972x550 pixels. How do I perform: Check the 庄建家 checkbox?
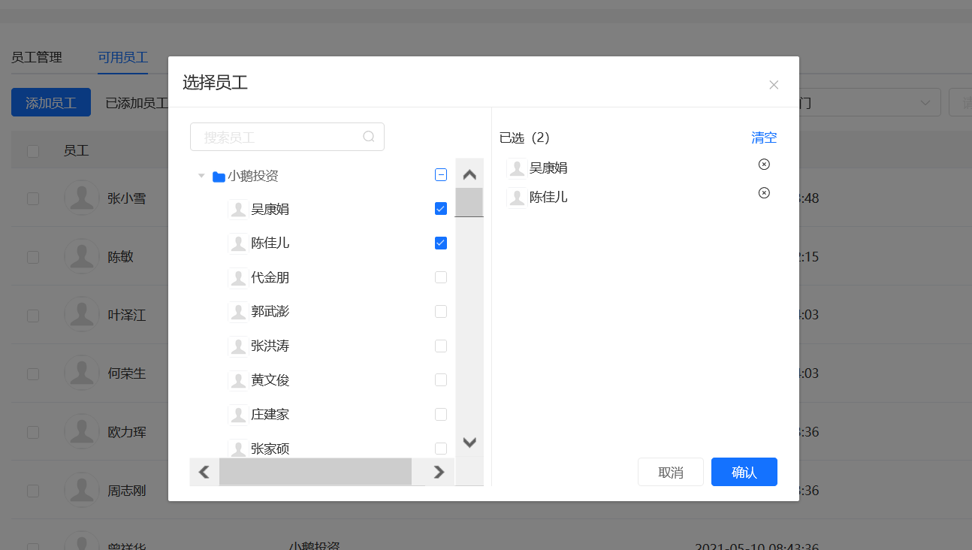tap(441, 414)
